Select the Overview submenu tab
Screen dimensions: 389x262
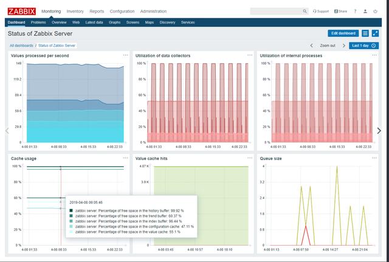tap(59, 22)
